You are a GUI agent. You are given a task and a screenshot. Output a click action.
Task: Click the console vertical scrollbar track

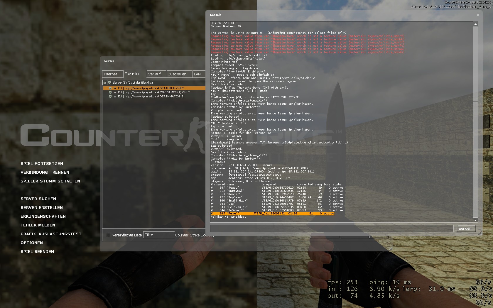pyautogui.click(x=475, y=122)
